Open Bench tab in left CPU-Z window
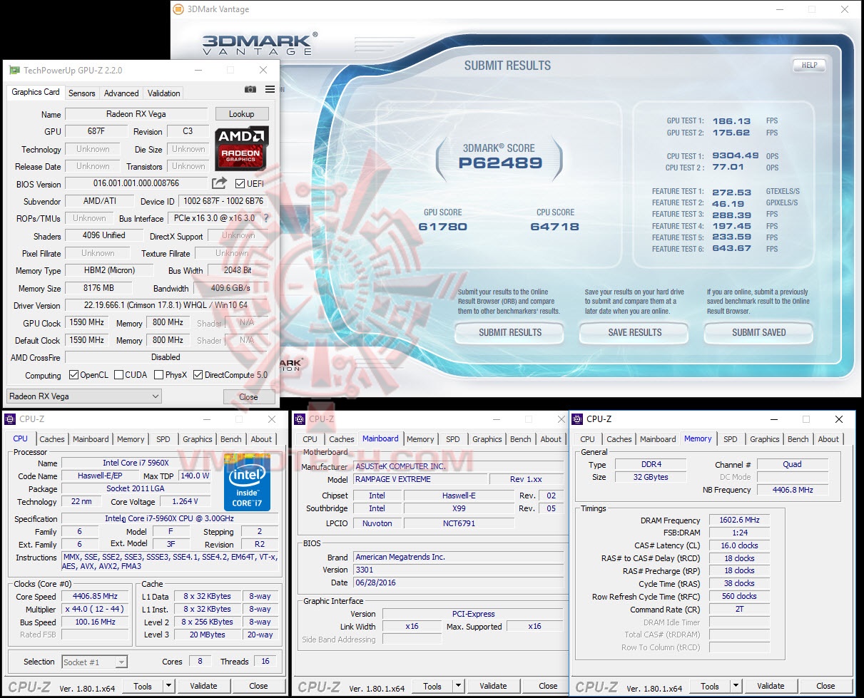The height and width of the screenshot is (698, 864). pos(230,439)
